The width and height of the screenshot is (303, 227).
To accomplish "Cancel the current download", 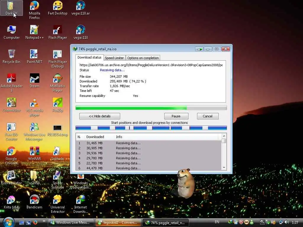I will (x=207, y=116).
